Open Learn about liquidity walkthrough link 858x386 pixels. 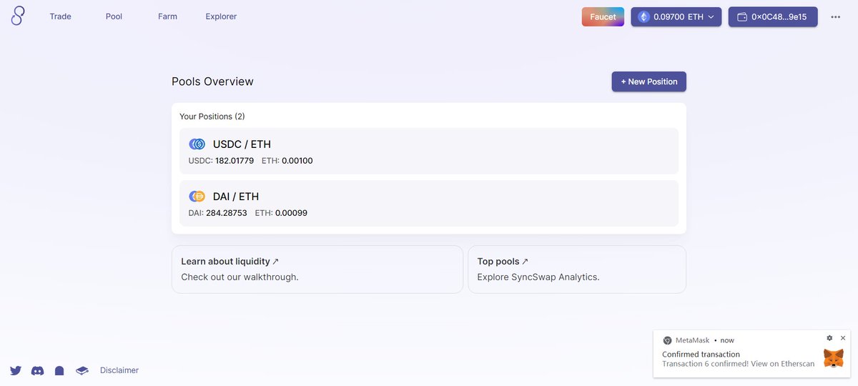click(x=317, y=269)
